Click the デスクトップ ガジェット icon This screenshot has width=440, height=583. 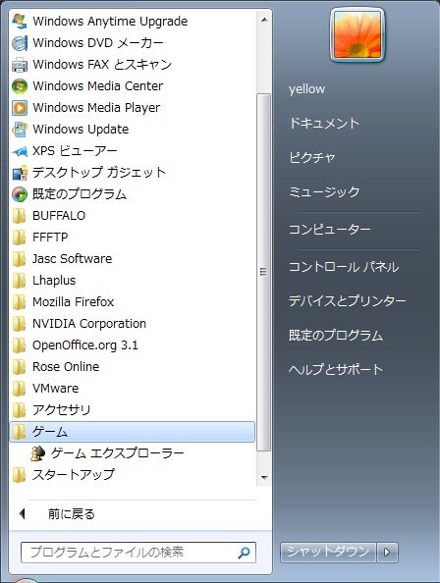(20, 173)
